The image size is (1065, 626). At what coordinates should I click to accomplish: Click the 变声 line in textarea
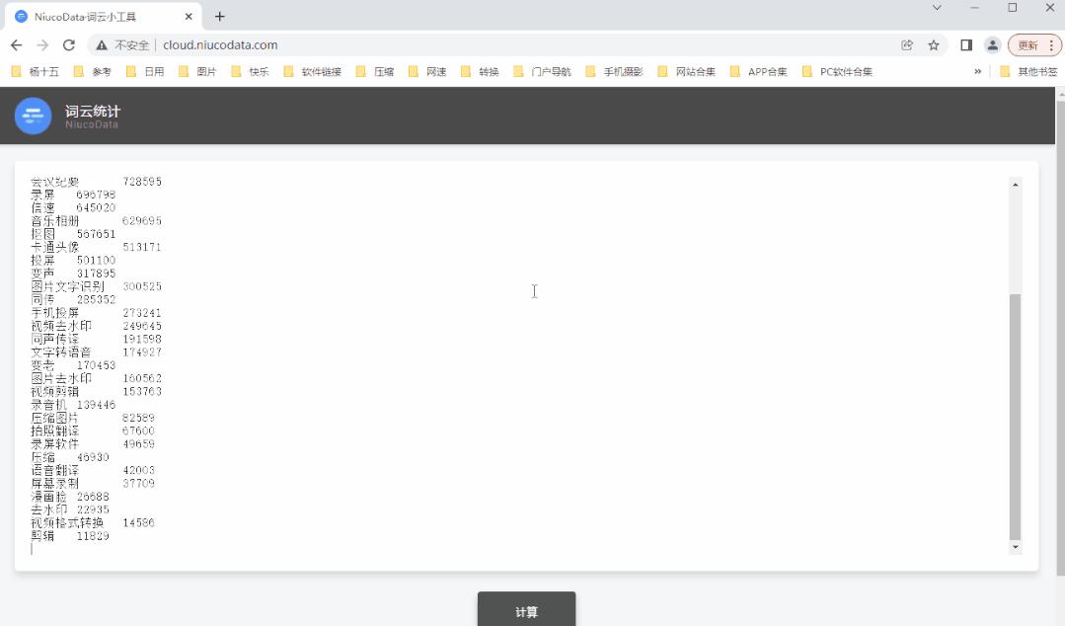pos(73,274)
